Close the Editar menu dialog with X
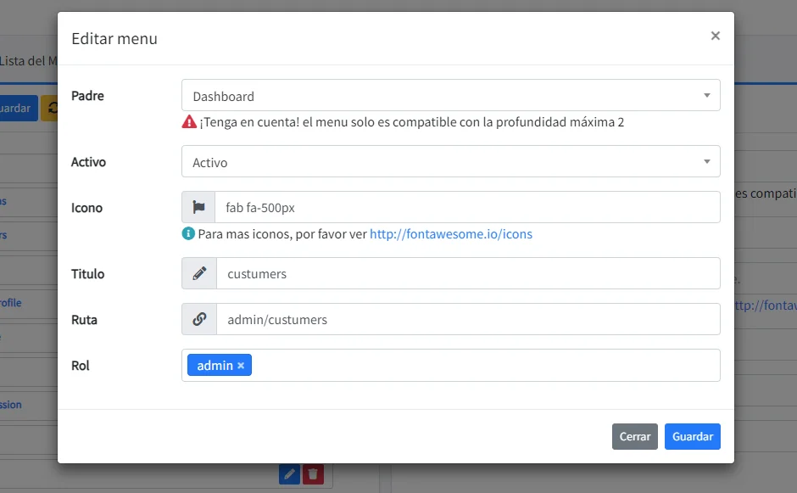The width and height of the screenshot is (797, 493). [715, 36]
